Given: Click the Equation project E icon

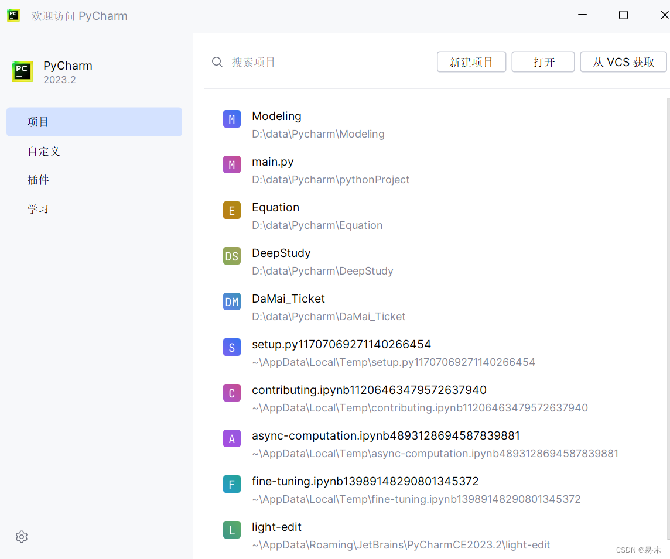Looking at the screenshot, I should (231, 211).
